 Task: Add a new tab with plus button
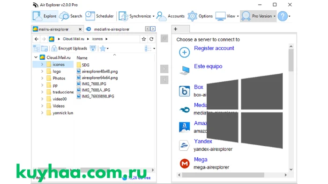coord(176,29)
